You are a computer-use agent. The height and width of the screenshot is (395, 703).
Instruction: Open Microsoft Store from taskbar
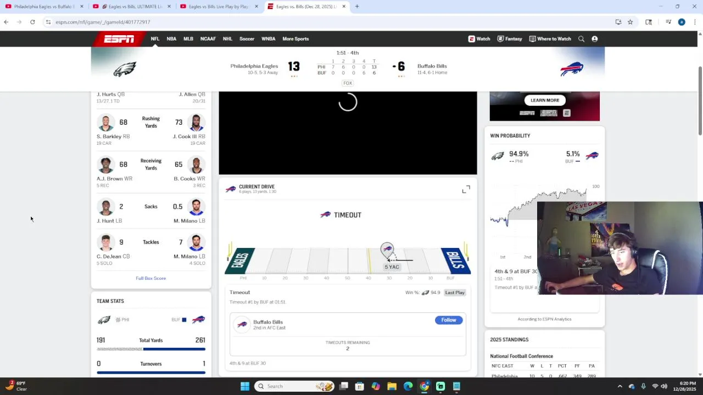(x=359, y=386)
